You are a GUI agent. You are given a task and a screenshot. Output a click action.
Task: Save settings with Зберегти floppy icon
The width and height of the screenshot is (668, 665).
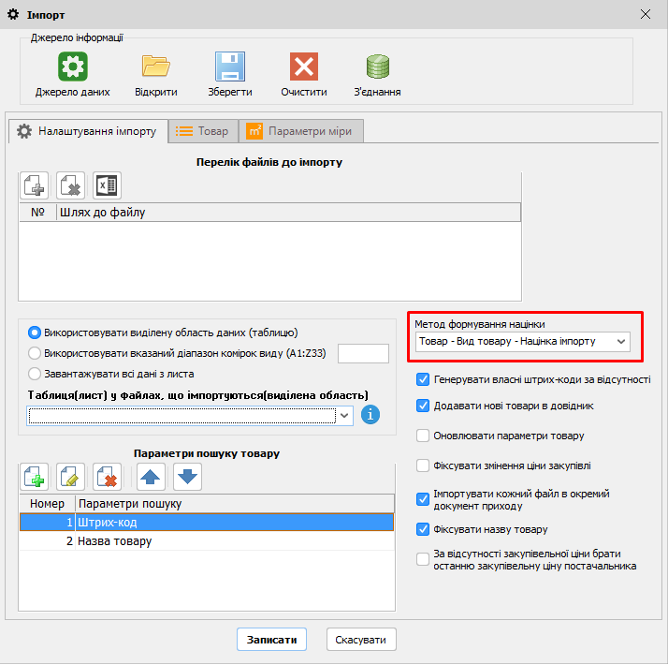[229, 67]
